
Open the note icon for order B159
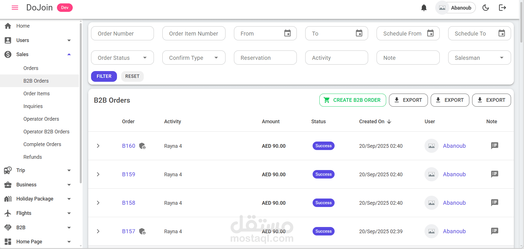tap(495, 174)
